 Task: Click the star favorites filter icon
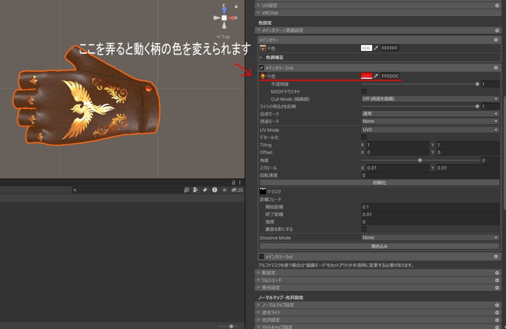[225, 190]
